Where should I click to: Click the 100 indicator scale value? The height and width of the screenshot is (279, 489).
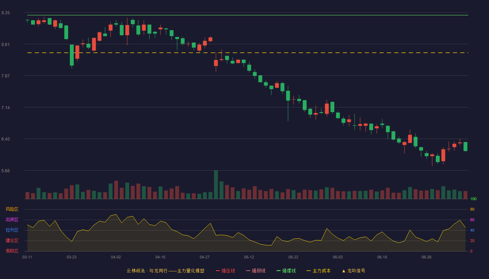pos(473,199)
